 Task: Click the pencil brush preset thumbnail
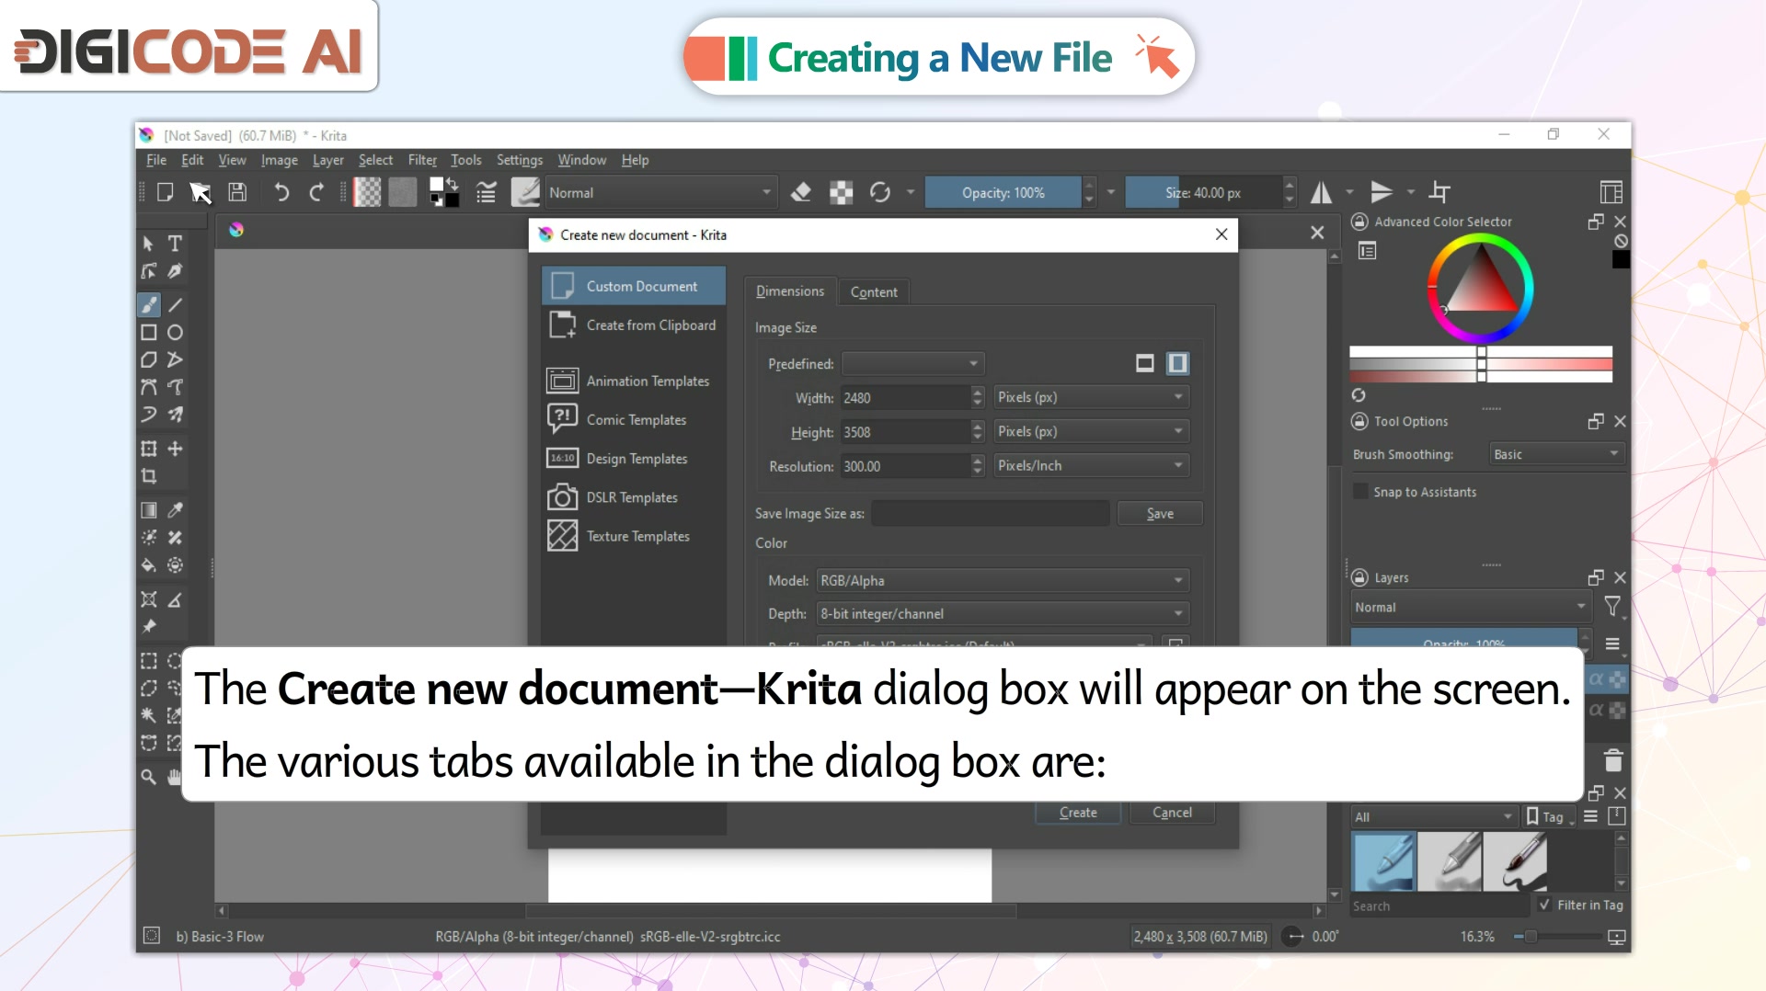click(1450, 861)
